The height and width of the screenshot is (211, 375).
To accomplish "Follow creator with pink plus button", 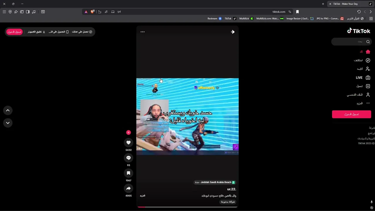I will coord(128,132).
